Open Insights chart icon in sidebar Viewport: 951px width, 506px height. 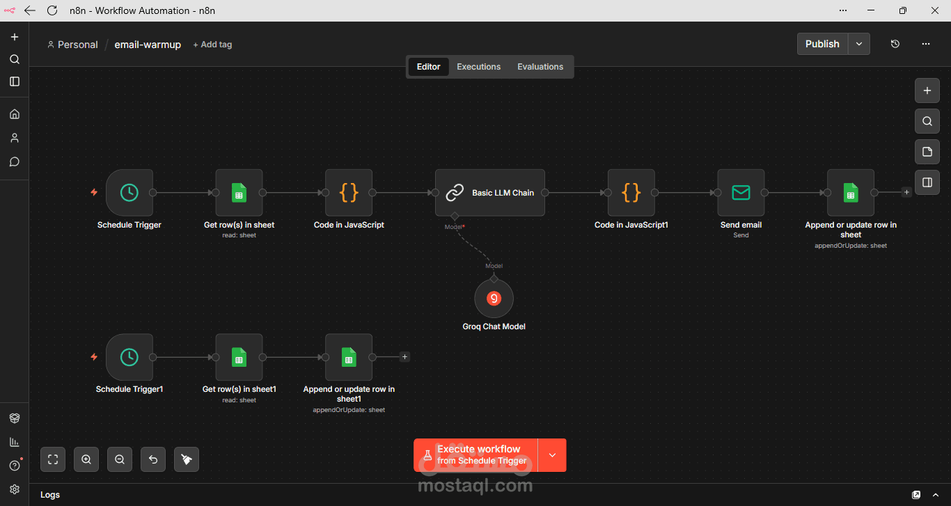point(15,442)
